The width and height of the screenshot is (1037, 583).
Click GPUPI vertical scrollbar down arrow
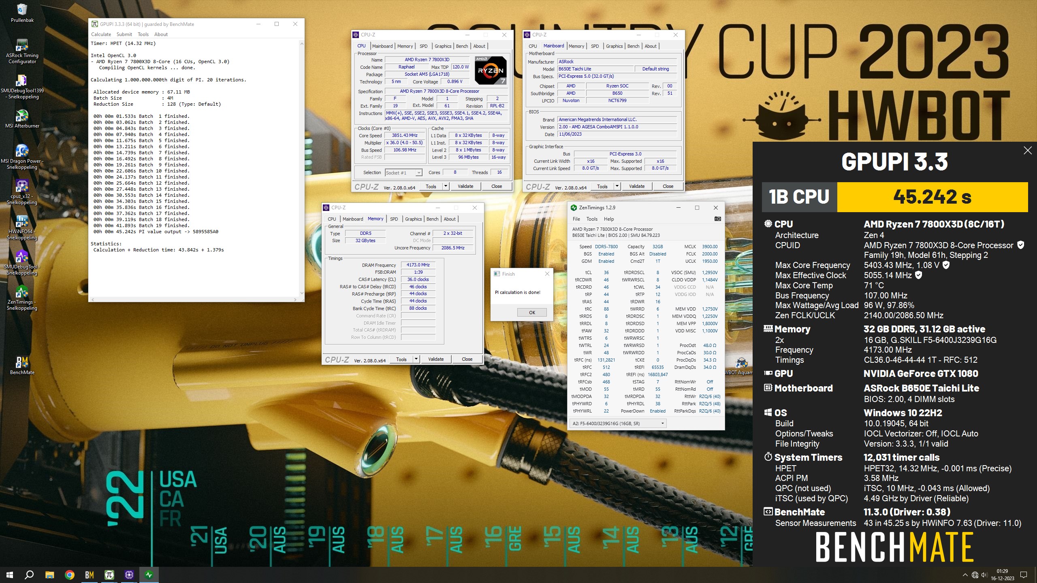click(x=301, y=293)
